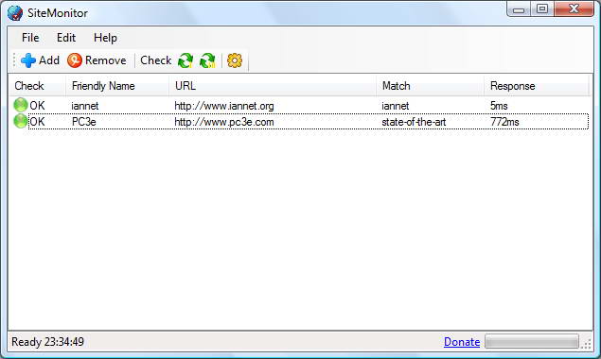Click the http://www.pc3e.com URL cell
The height and width of the screenshot is (359, 601).
(224, 122)
